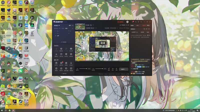The image size is (200, 112).
Task: Adjust the microphone volume slider
Action: pos(83,69)
